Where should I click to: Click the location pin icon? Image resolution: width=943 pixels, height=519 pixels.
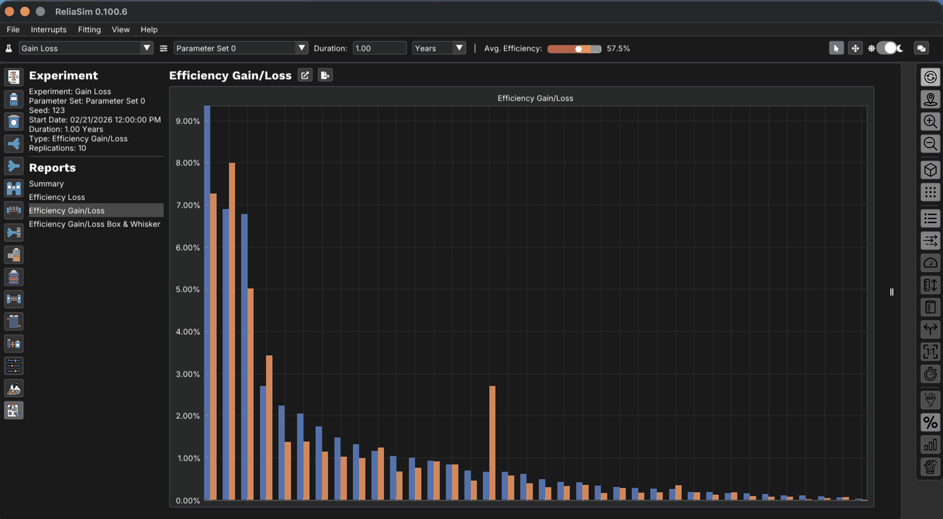click(x=930, y=99)
